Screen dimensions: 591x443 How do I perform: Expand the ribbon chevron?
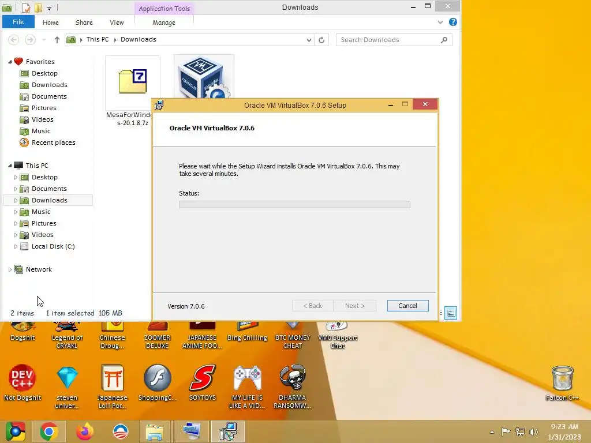(440, 22)
